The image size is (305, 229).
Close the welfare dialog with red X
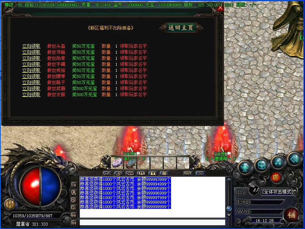point(220,8)
